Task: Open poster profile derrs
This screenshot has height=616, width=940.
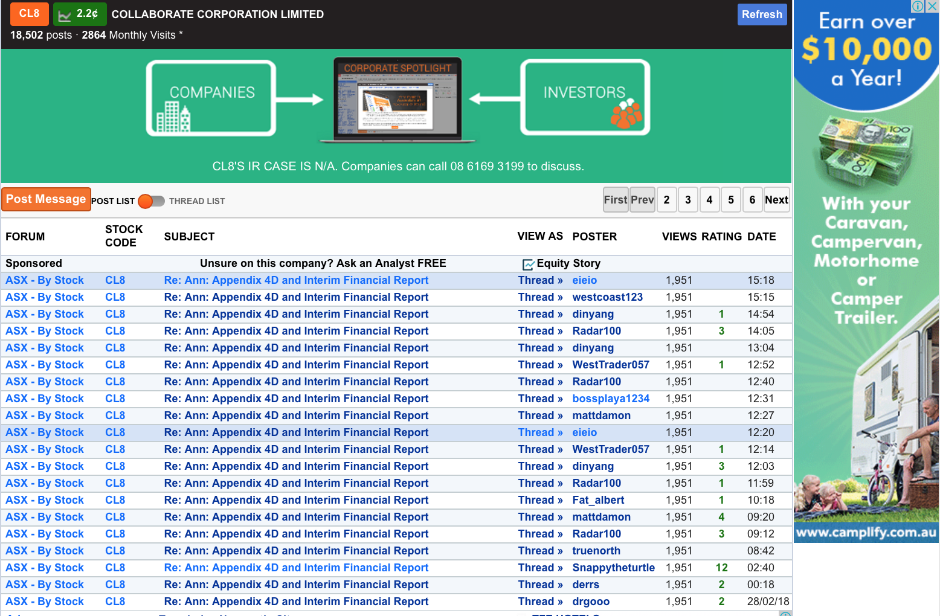Action: (x=586, y=585)
